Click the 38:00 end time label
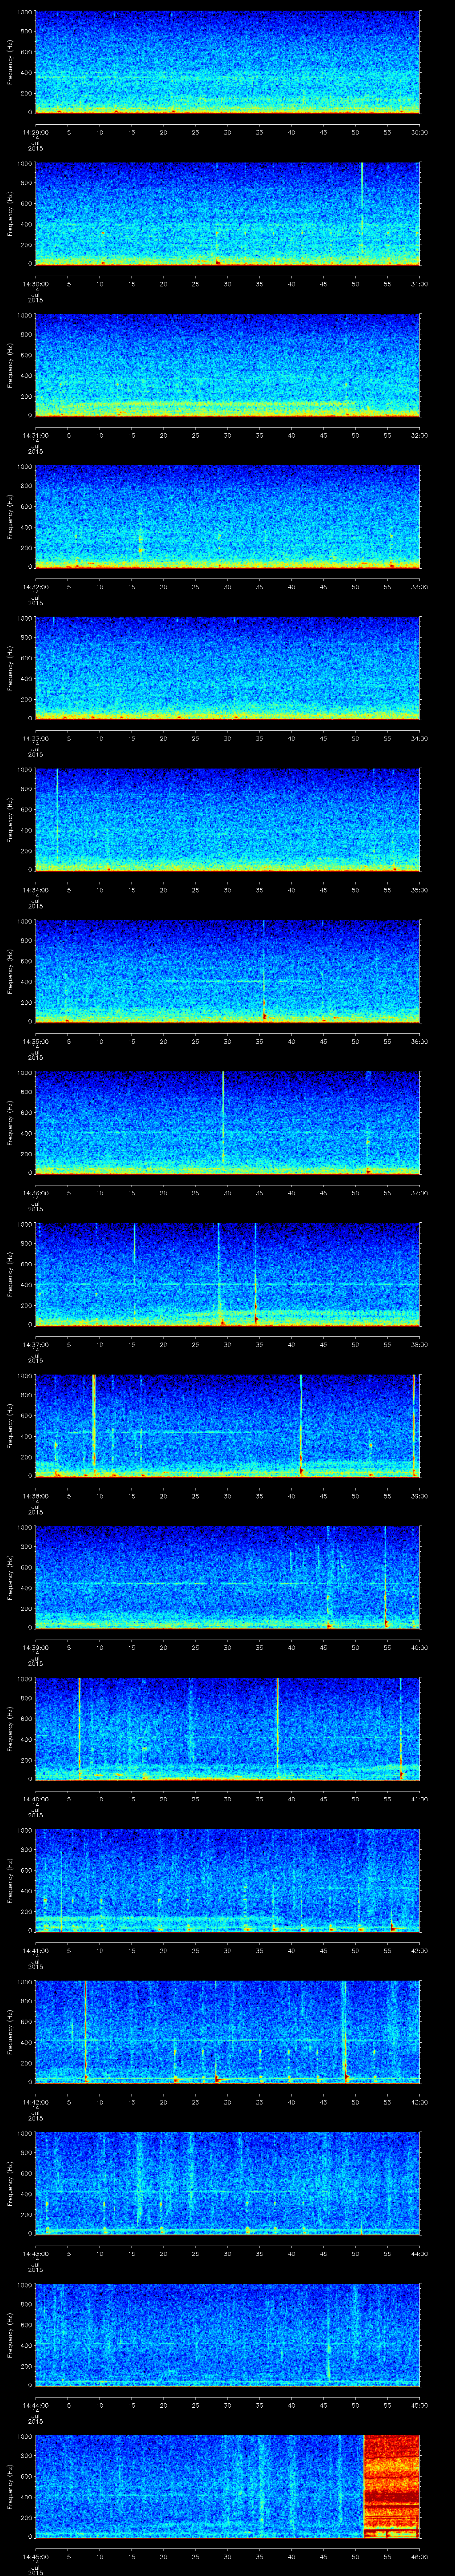The width and height of the screenshot is (455, 2576). [419, 1344]
